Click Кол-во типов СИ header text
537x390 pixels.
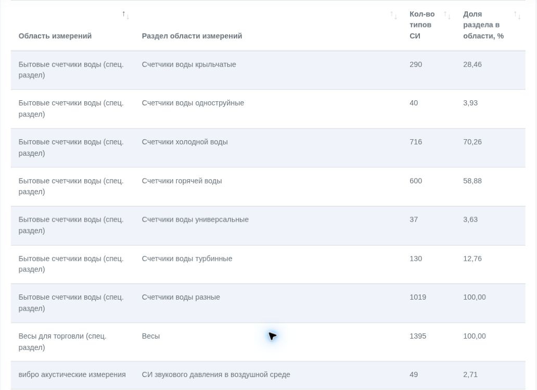tap(422, 25)
